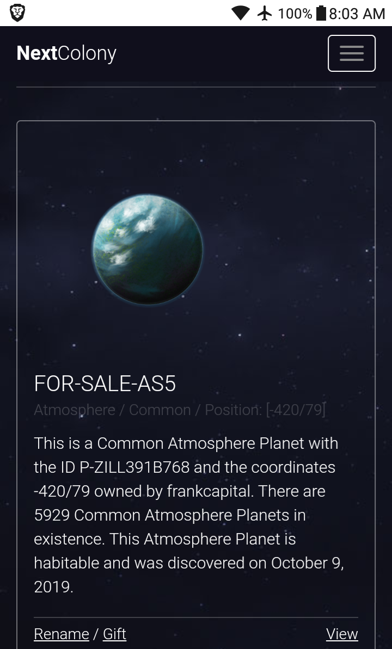This screenshot has width=392, height=649.
Task: Tap the airplane mode icon
Action: (265, 13)
